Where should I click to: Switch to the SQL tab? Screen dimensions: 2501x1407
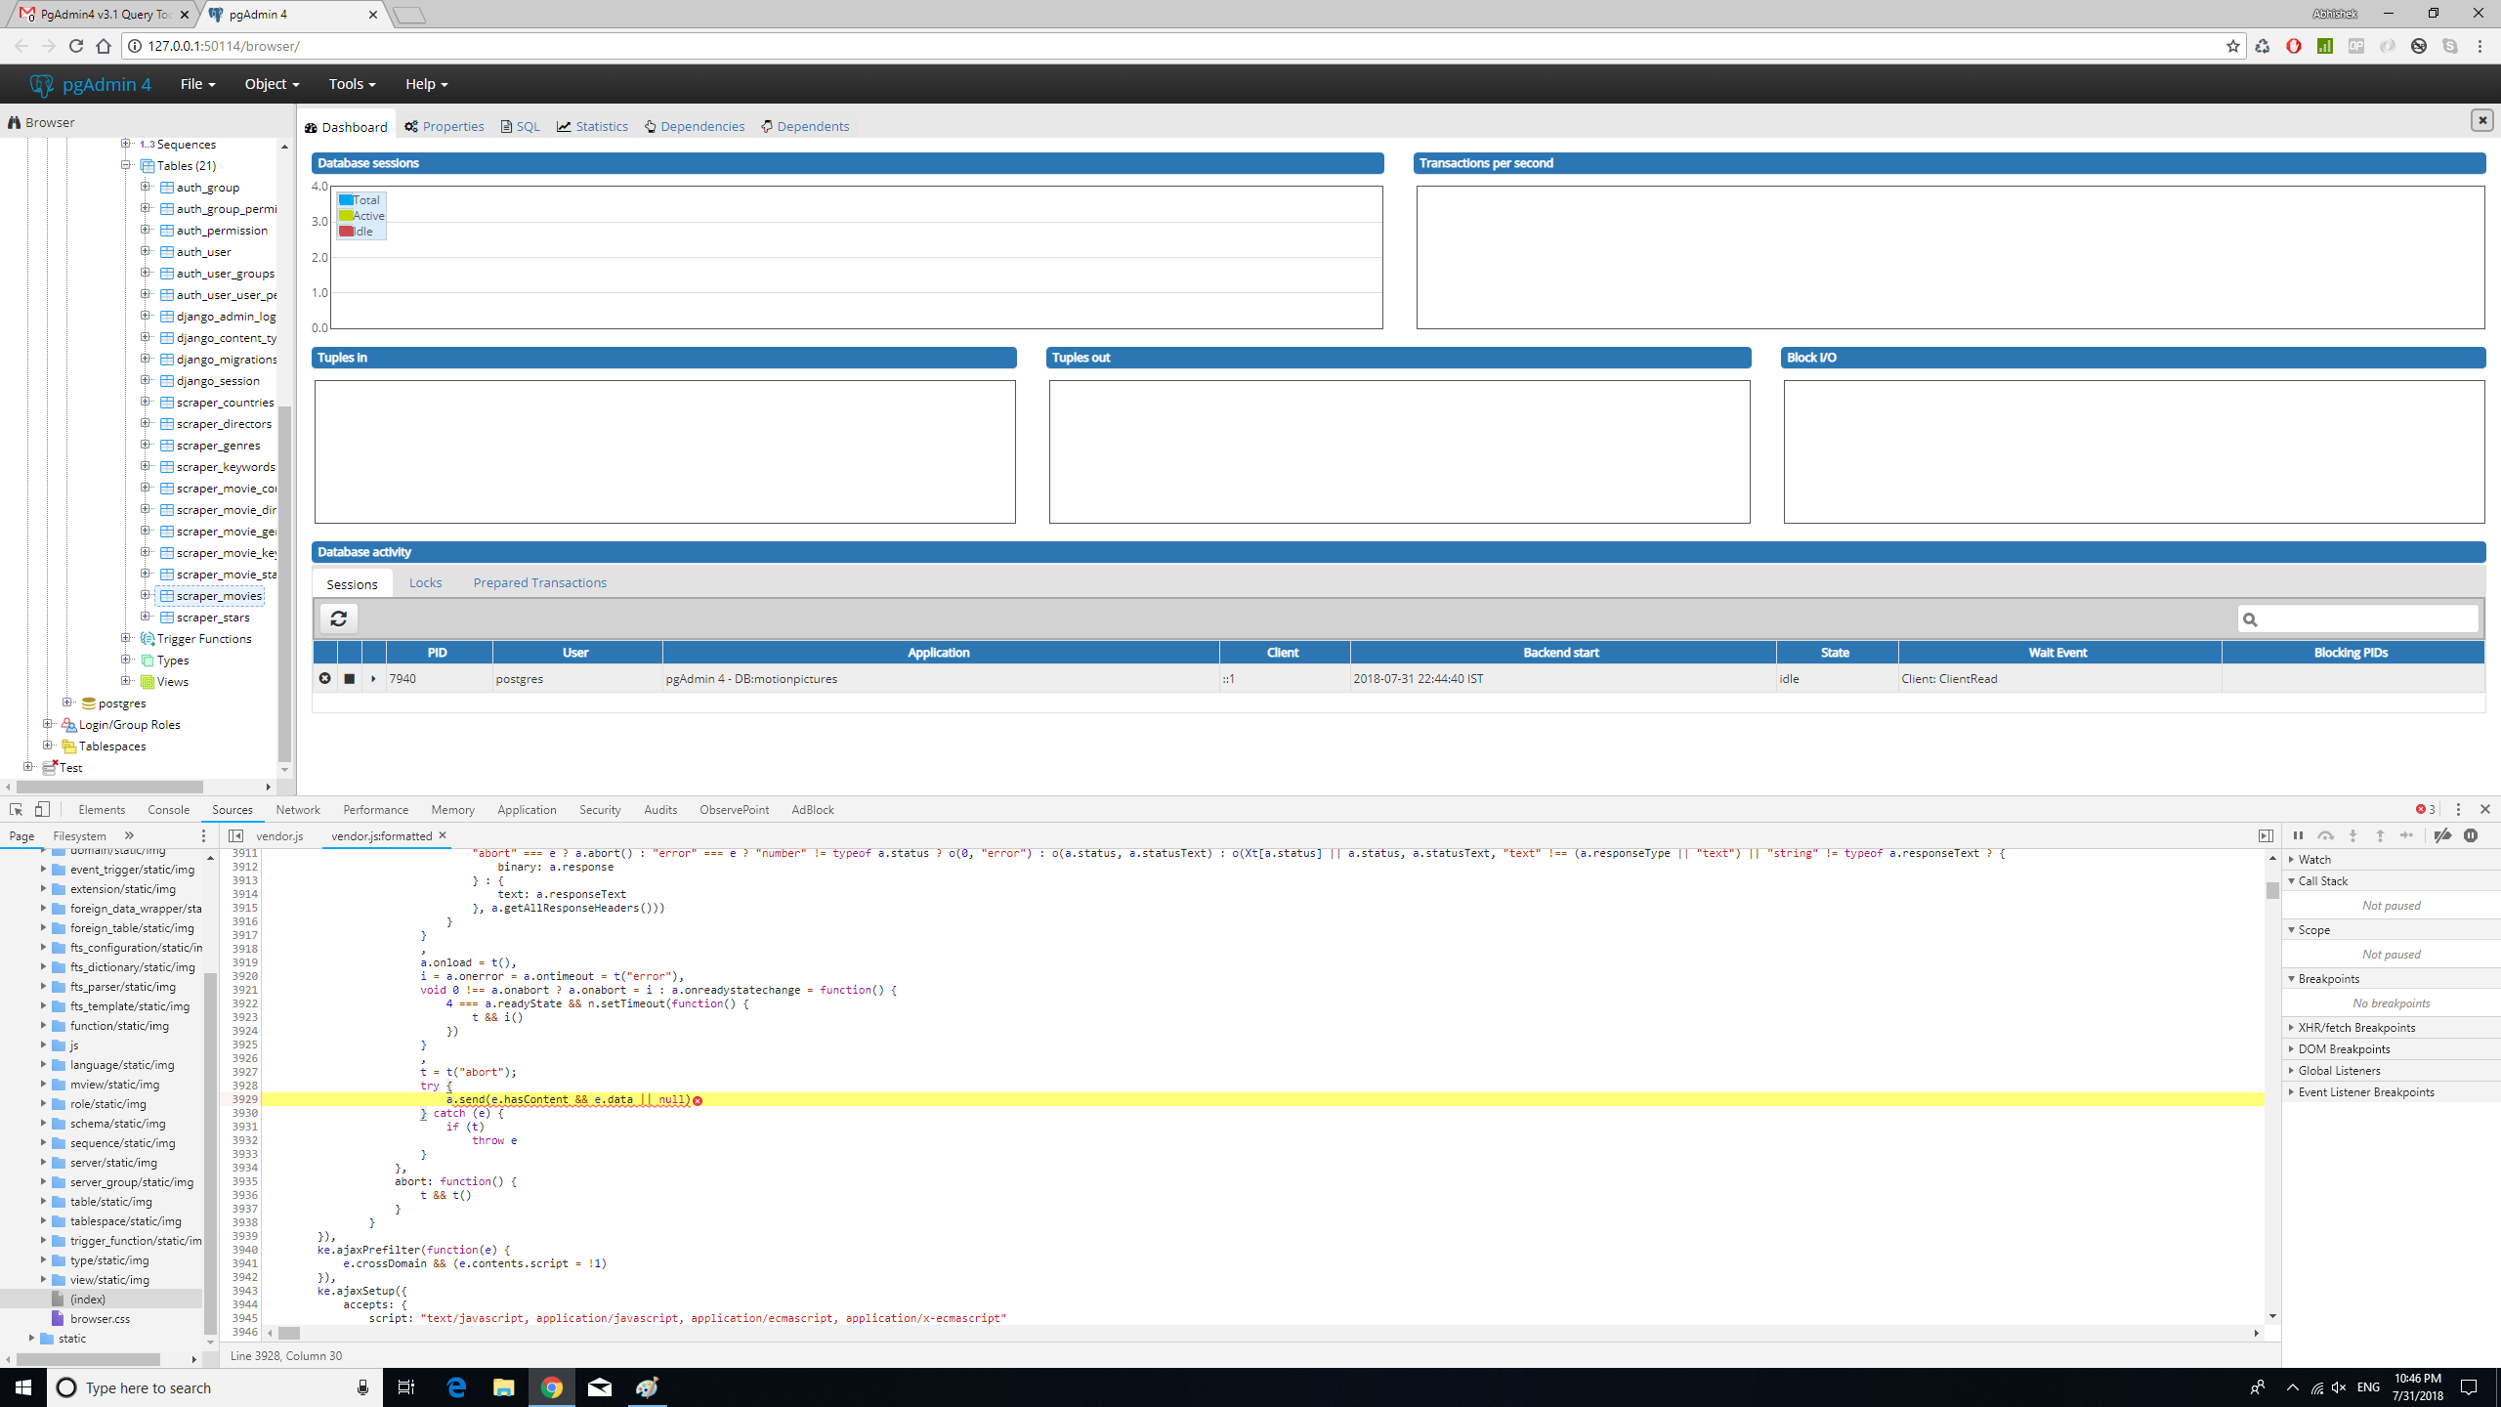click(x=520, y=126)
